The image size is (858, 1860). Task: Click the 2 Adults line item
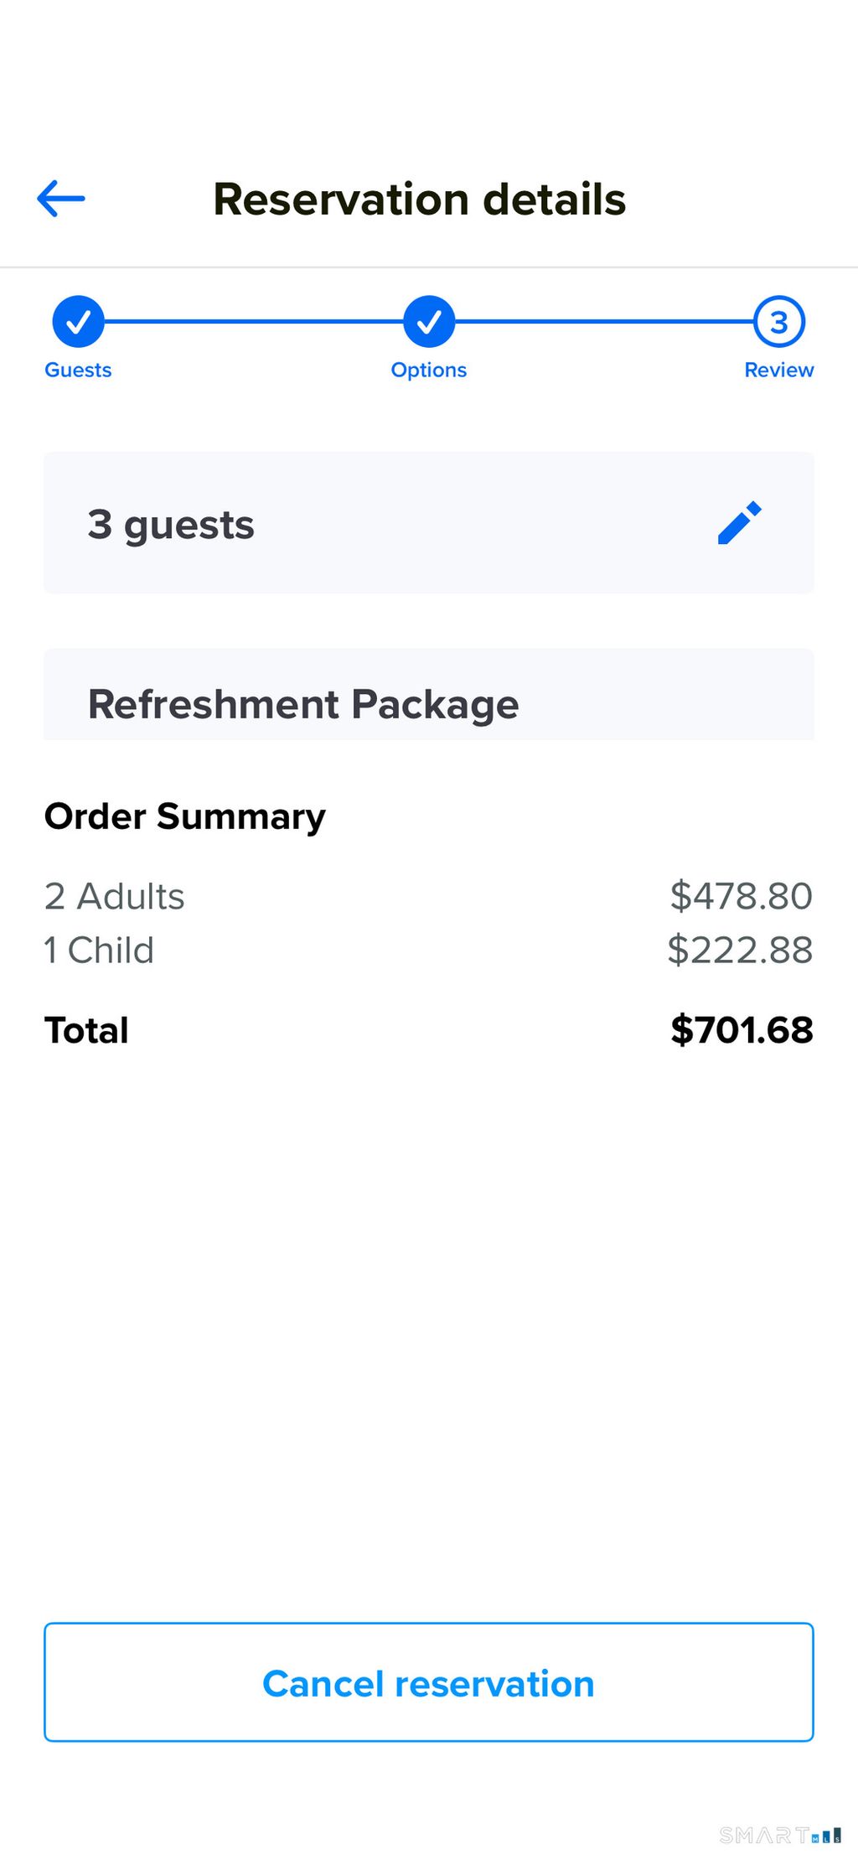[x=114, y=896]
